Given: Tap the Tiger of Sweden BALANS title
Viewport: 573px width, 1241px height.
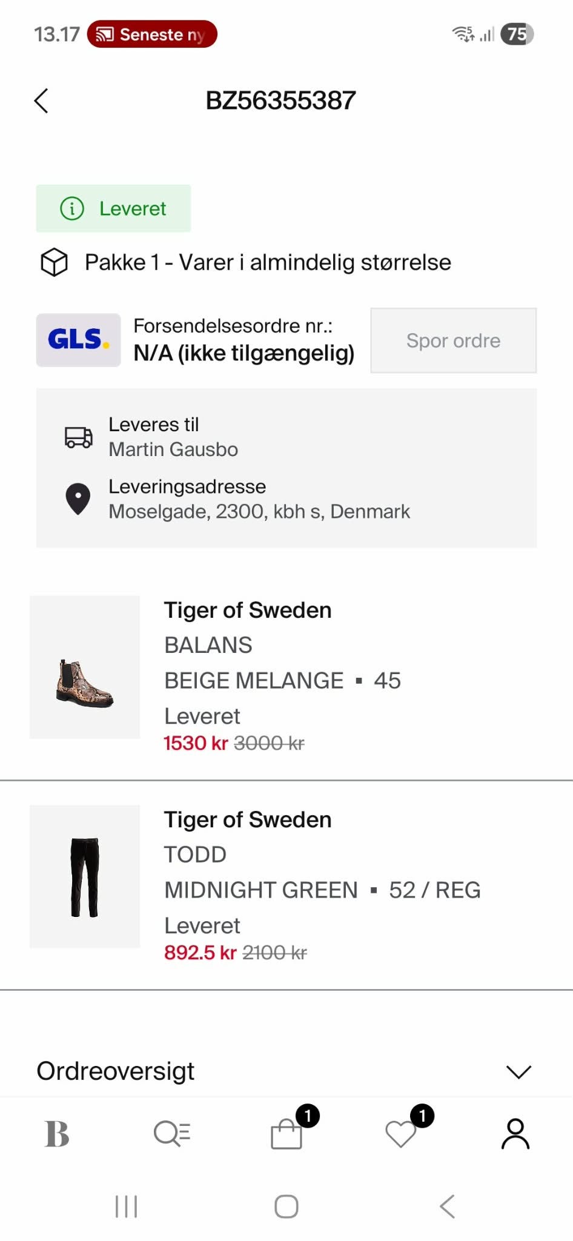Looking at the screenshot, I should (x=248, y=611).
